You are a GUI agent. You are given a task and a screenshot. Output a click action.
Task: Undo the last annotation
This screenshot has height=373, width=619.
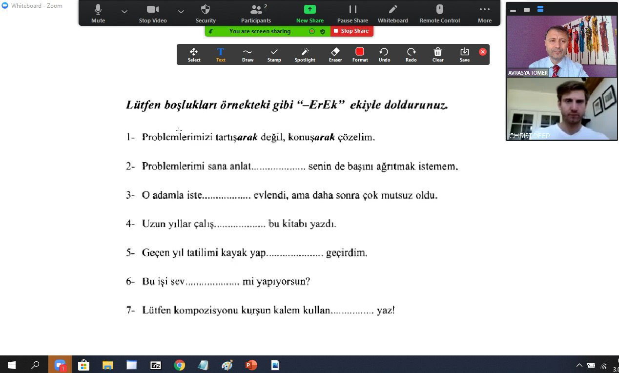tap(384, 55)
